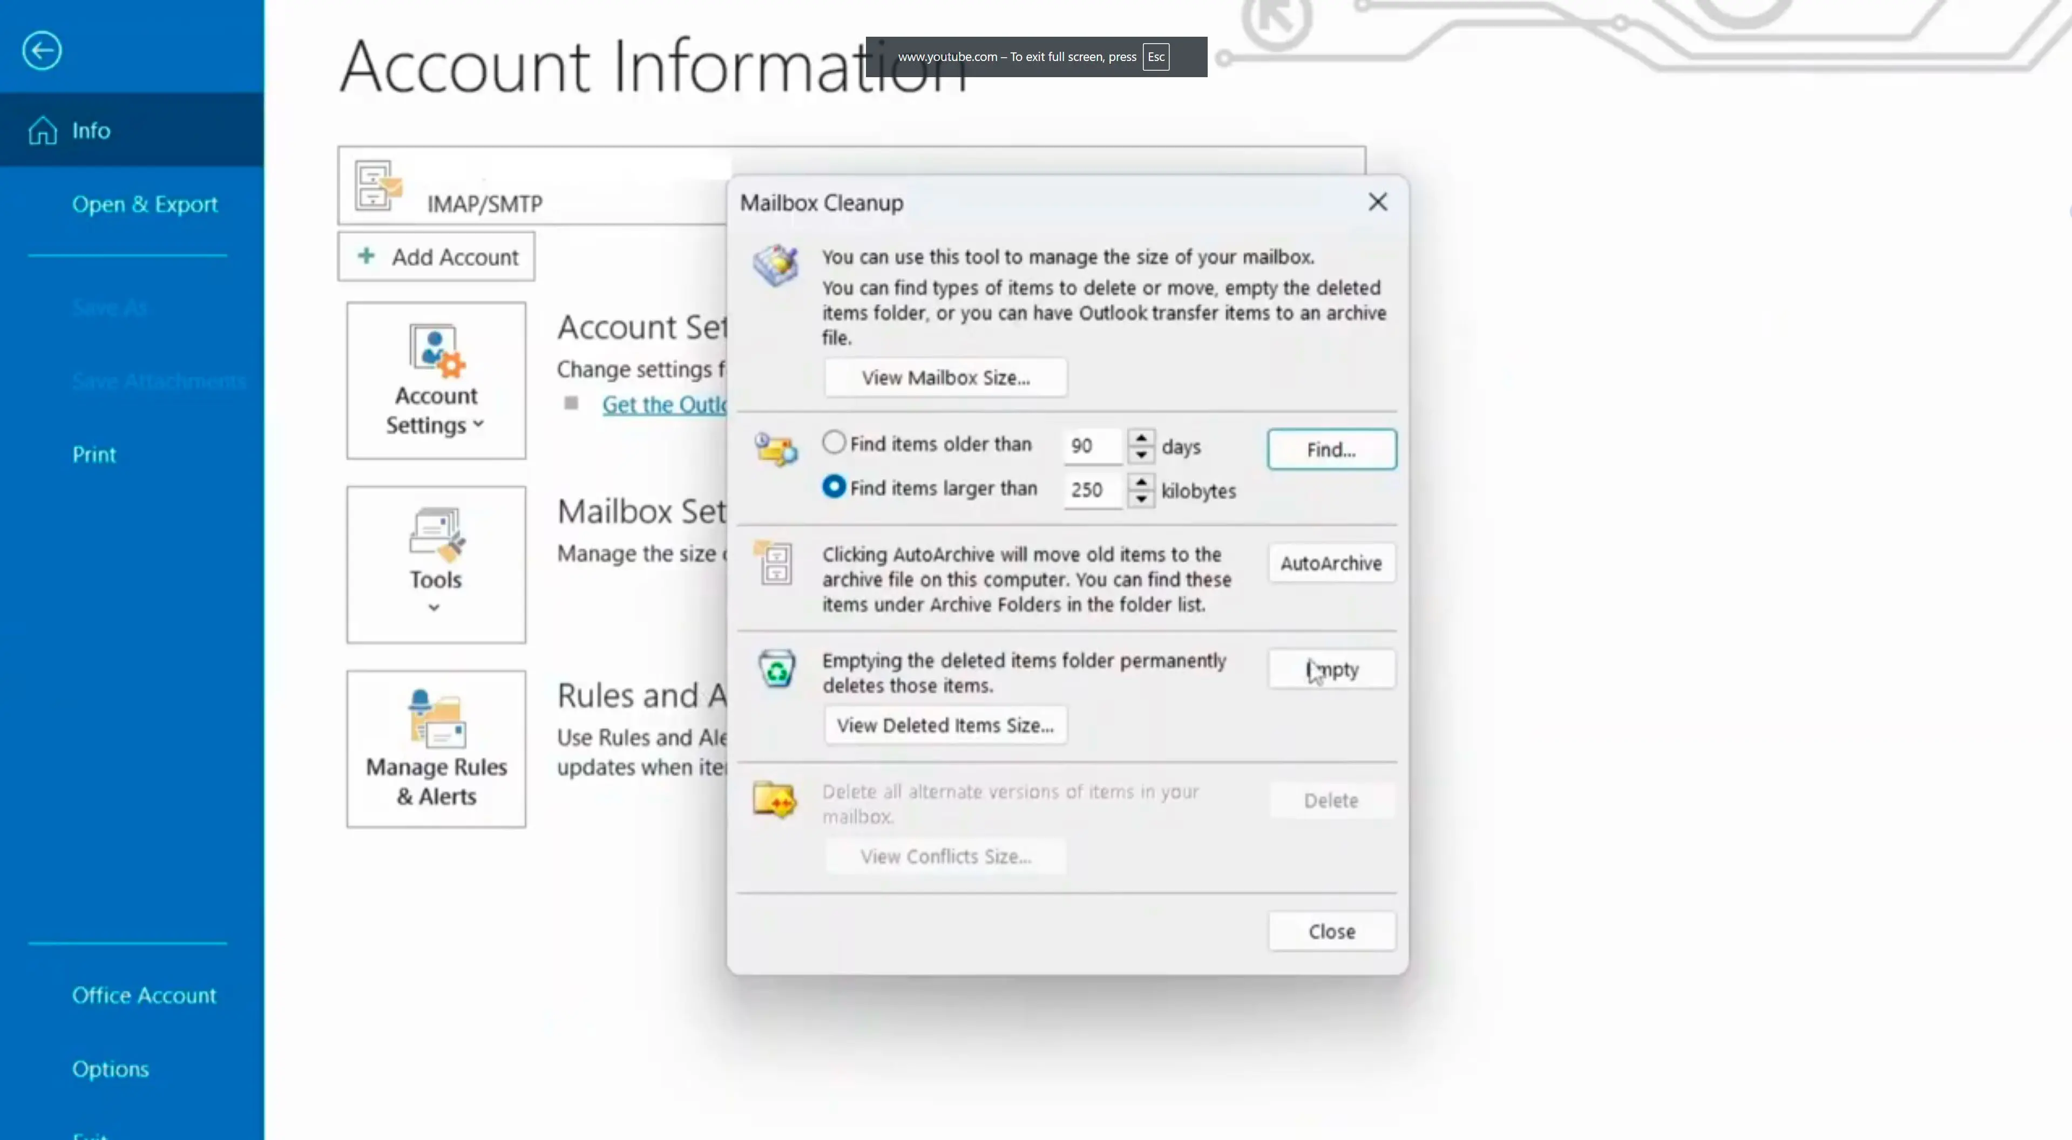Click the Delete button for alternate versions
The height and width of the screenshot is (1140, 2072).
click(1332, 800)
